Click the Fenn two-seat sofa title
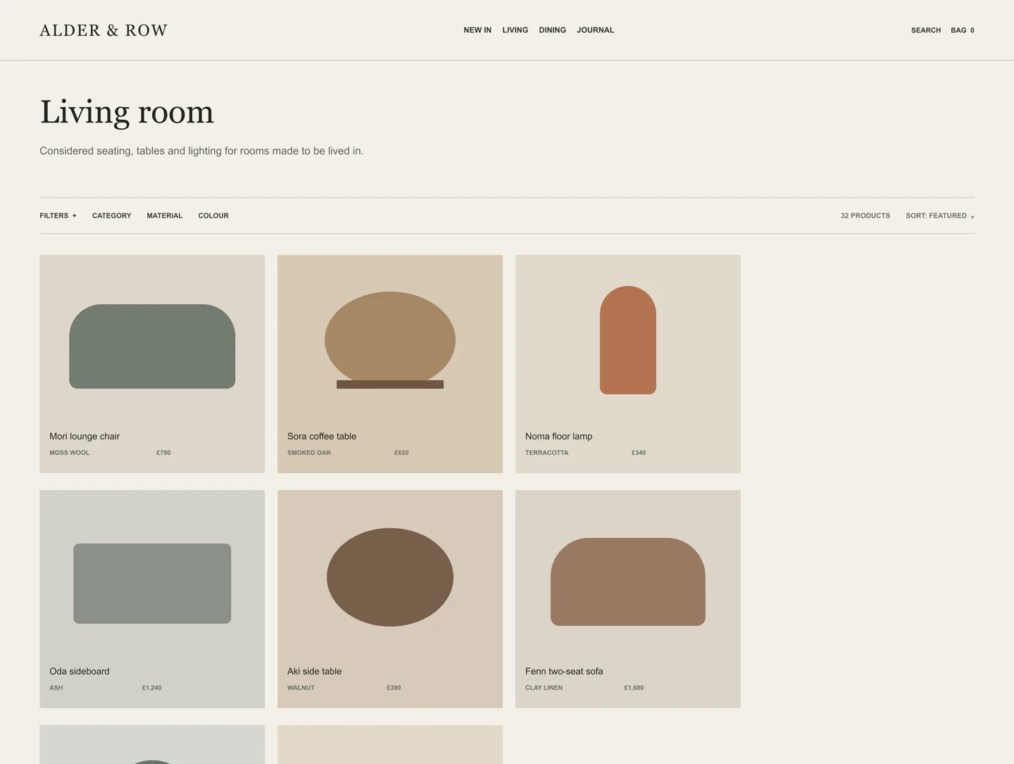The height and width of the screenshot is (764, 1014). (564, 672)
